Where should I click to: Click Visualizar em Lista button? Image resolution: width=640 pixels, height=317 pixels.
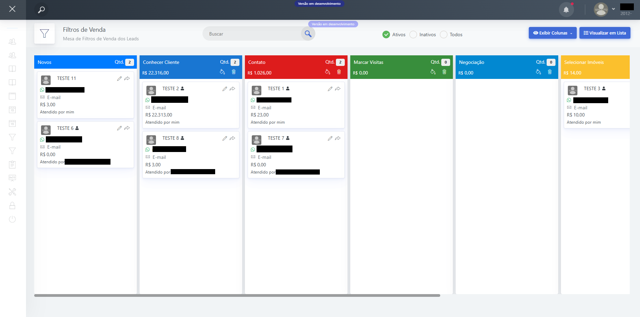604,33
